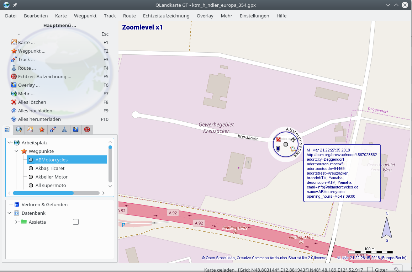Open the overlay tab icon
The height and width of the screenshot is (272, 412).
[75, 130]
